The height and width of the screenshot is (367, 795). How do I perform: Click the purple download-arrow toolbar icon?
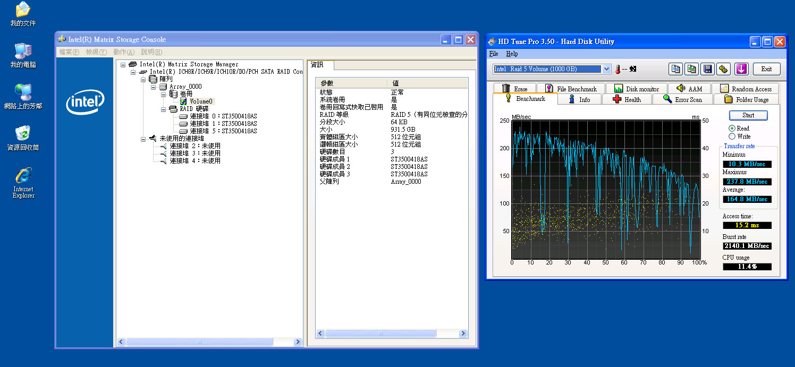point(742,69)
